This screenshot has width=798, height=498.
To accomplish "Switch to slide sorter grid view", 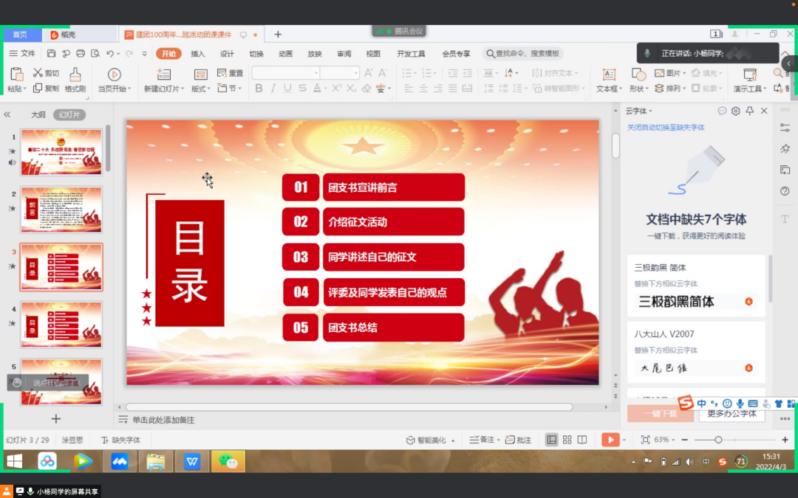I will coord(567,440).
